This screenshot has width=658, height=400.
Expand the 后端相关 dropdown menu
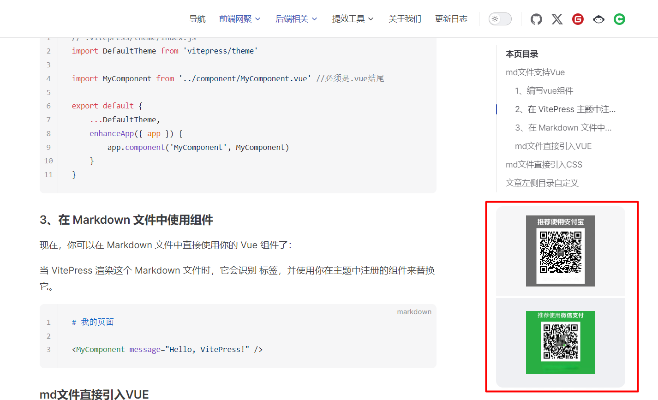pos(296,19)
